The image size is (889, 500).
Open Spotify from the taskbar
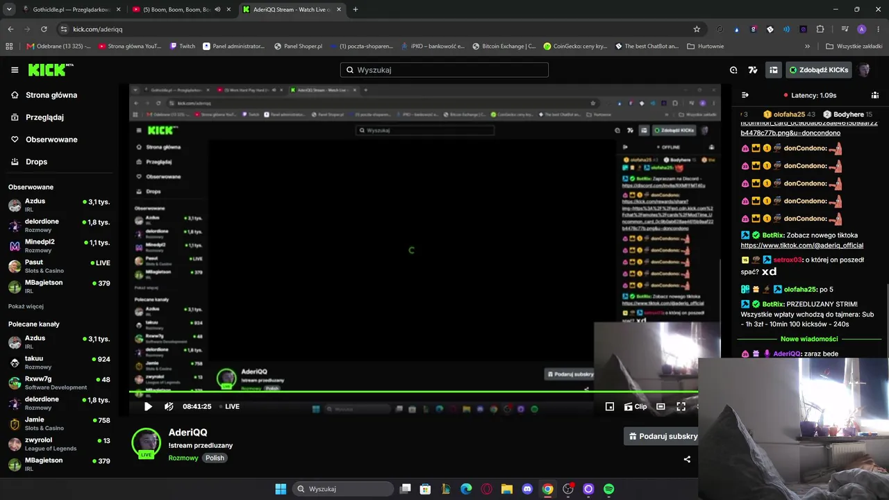[608, 489]
